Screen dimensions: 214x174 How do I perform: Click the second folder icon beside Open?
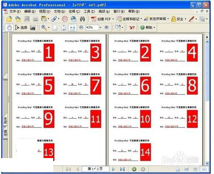pos(18,19)
